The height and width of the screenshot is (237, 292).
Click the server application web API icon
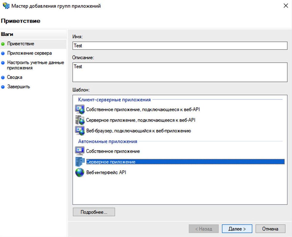[80, 120]
